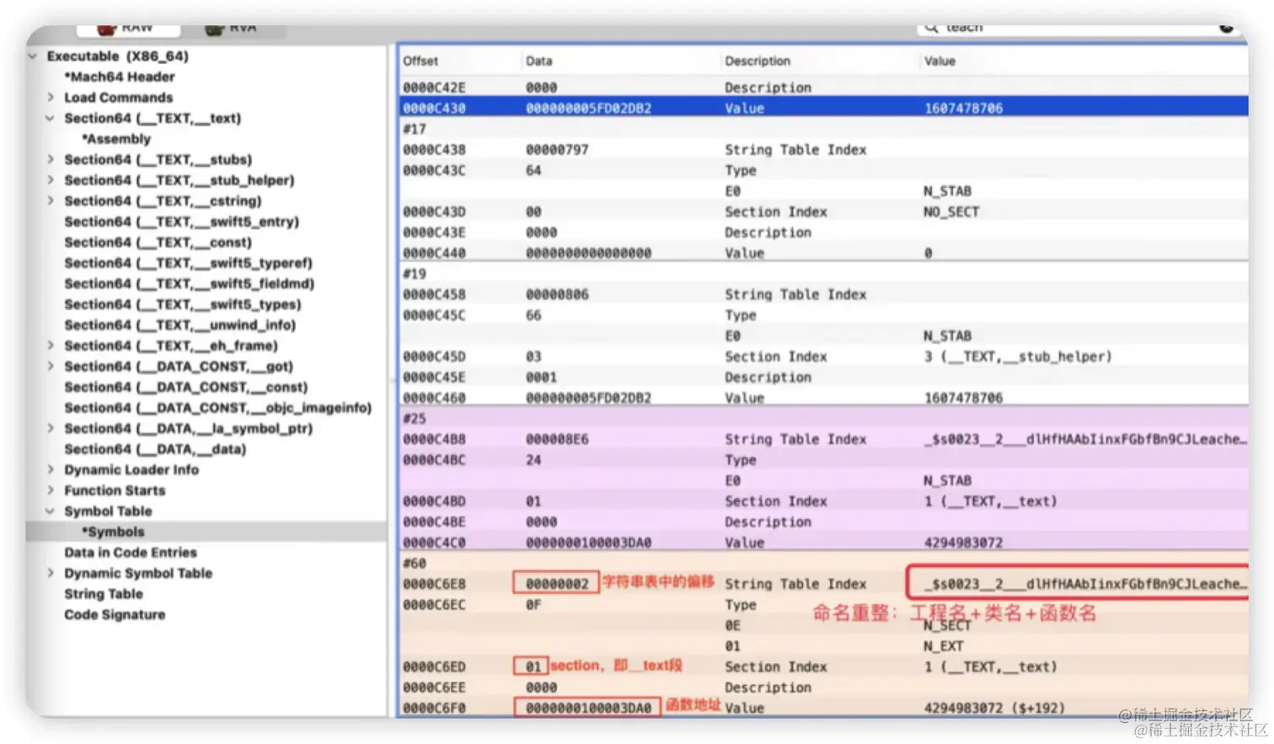Select Section64 (__DATA,__data)
The height and width of the screenshot is (744, 1274).
[155, 449]
